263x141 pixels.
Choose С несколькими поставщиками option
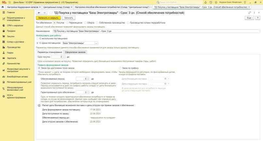tap(37, 39)
